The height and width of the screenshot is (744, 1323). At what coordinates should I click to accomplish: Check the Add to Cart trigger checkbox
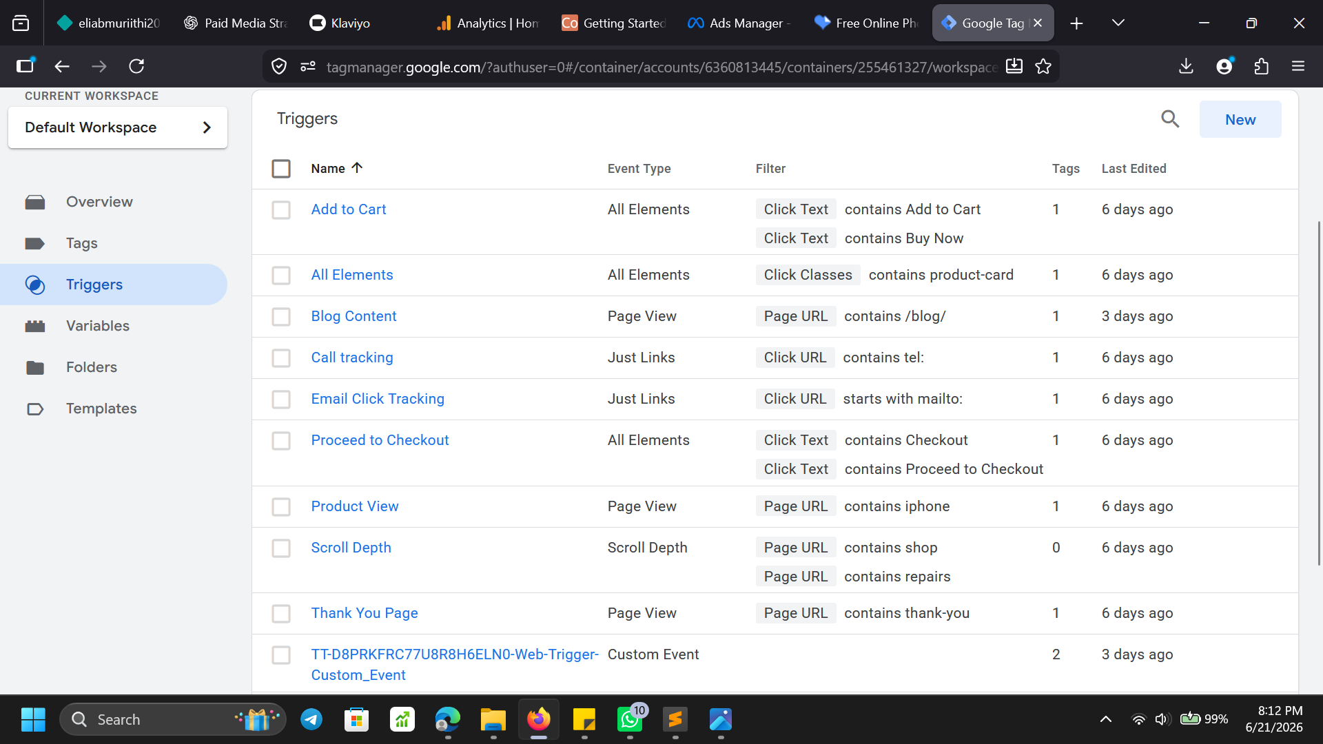(281, 210)
